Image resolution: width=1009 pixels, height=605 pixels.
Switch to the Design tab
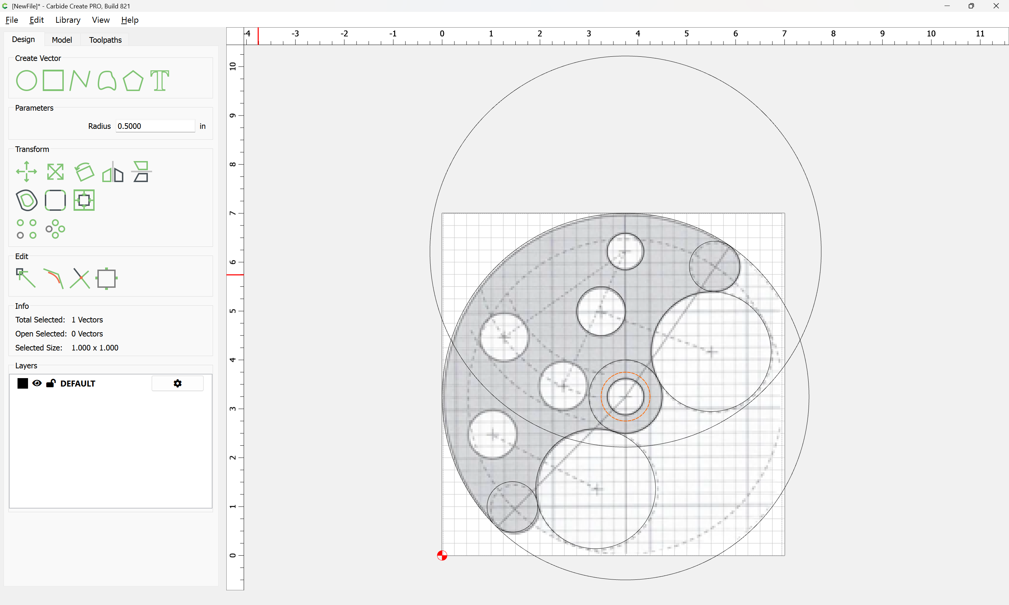[x=23, y=40]
